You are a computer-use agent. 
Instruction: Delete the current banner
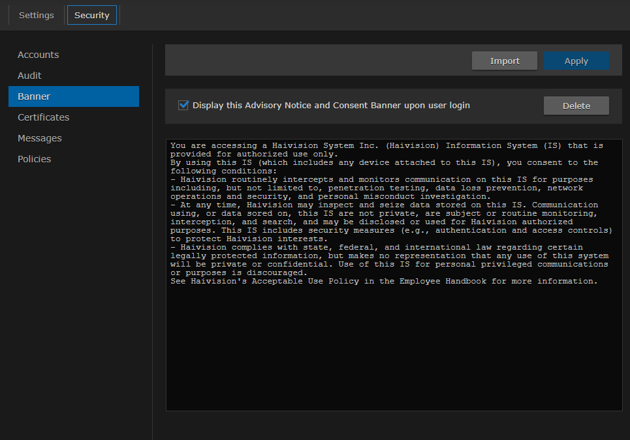pyautogui.click(x=576, y=106)
